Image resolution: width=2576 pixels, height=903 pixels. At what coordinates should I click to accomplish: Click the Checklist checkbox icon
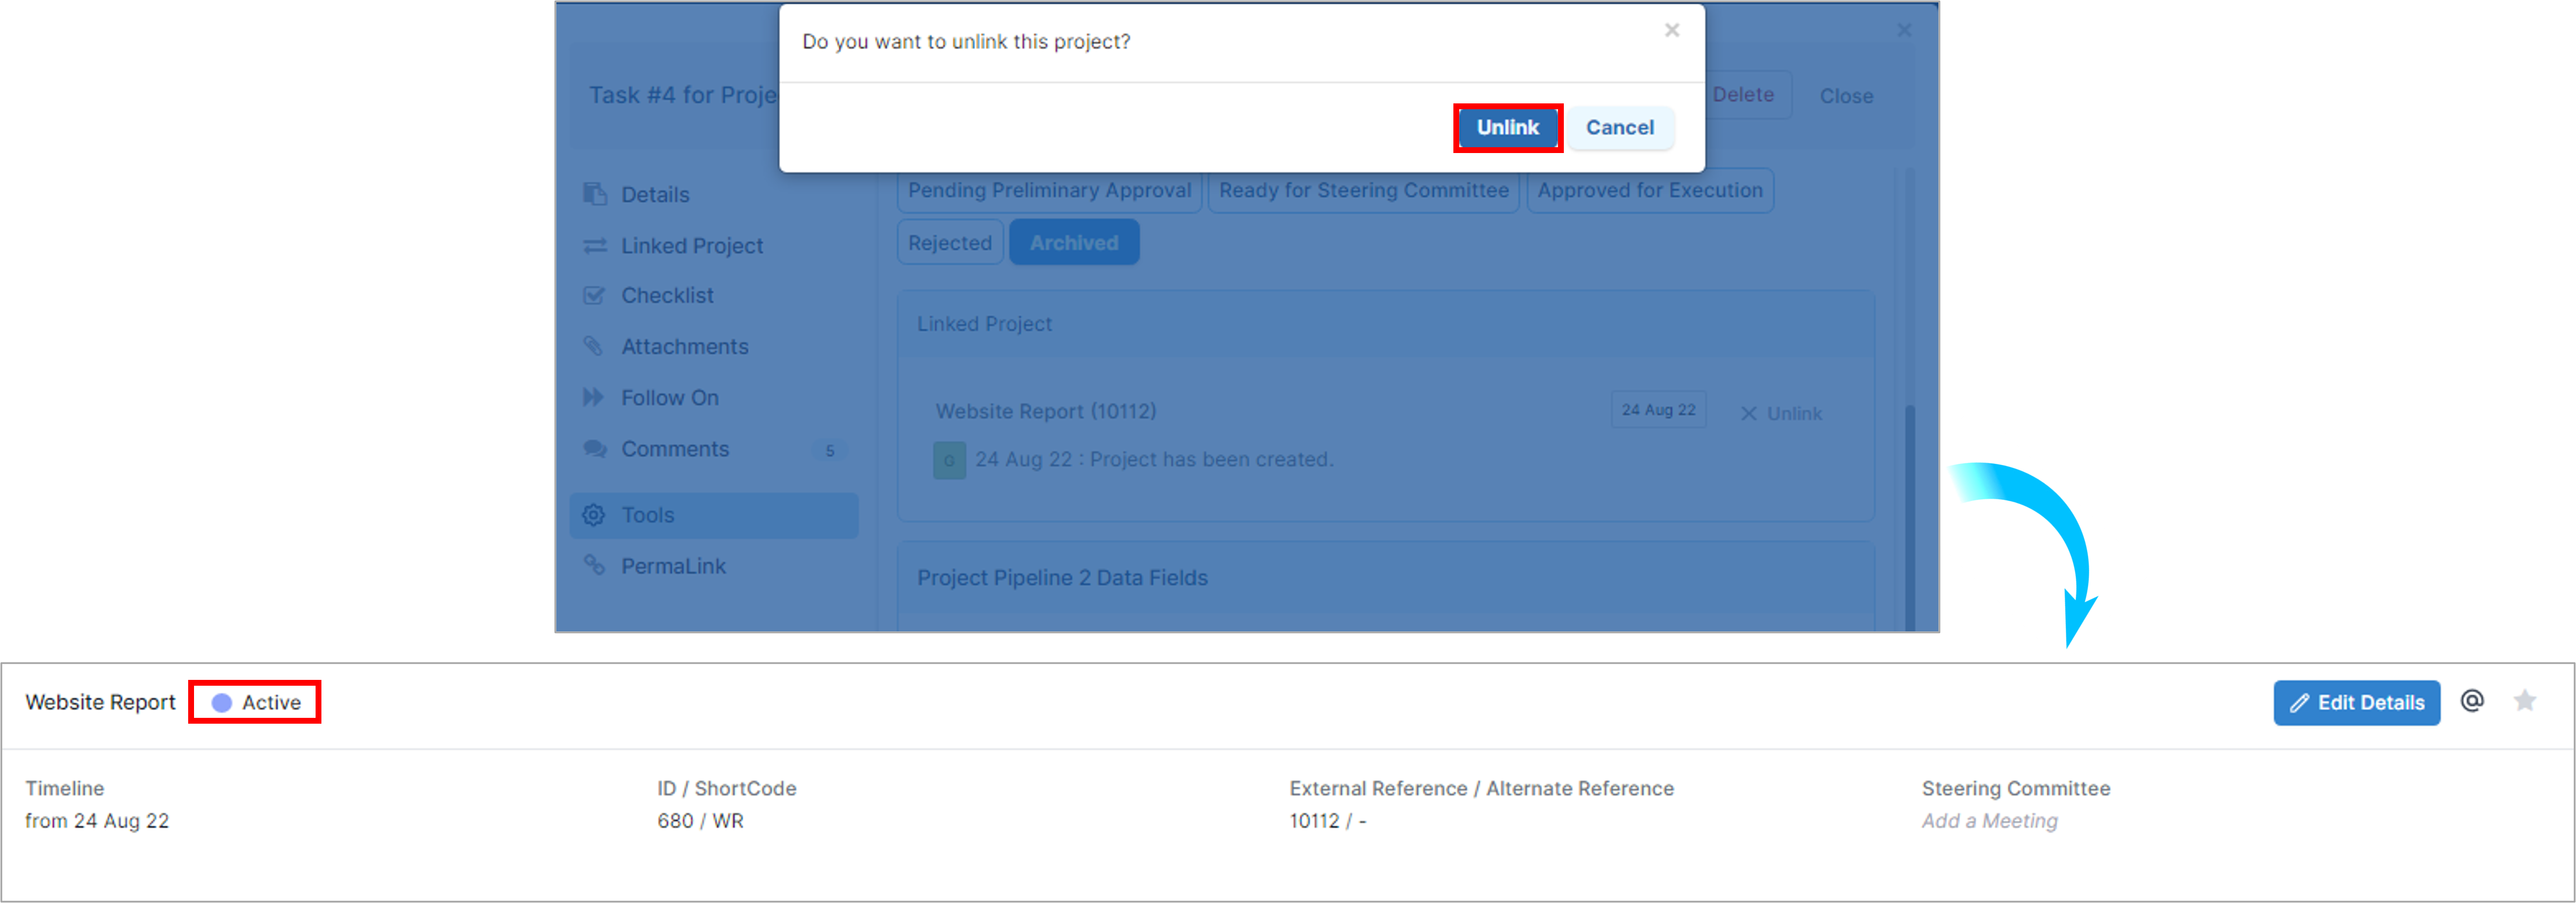[x=594, y=295]
